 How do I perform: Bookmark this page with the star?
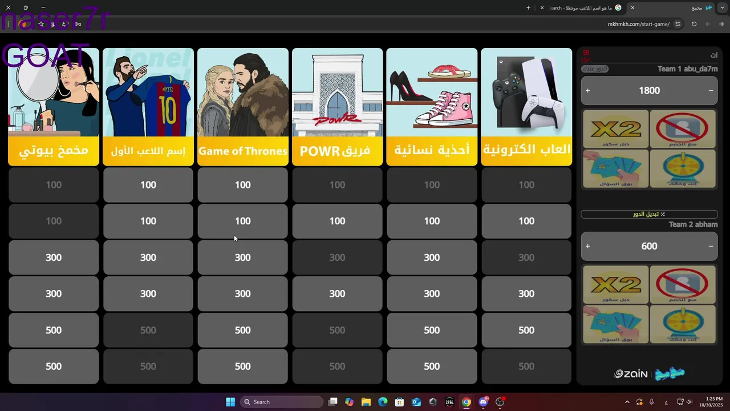(x=41, y=24)
